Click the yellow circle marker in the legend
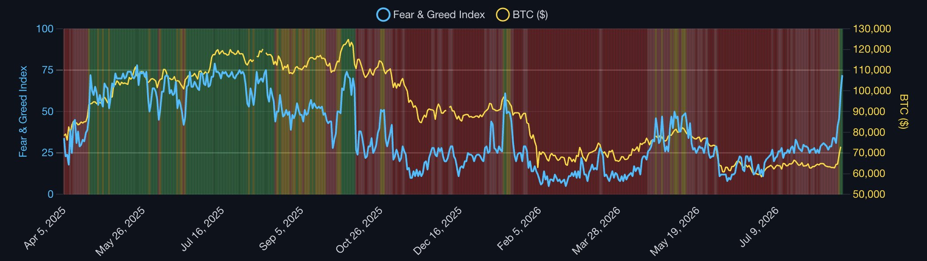 (503, 15)
